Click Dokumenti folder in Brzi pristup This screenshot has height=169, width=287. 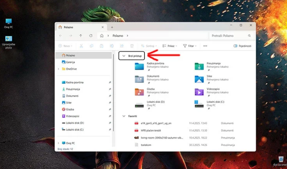(x=152, y=80)
